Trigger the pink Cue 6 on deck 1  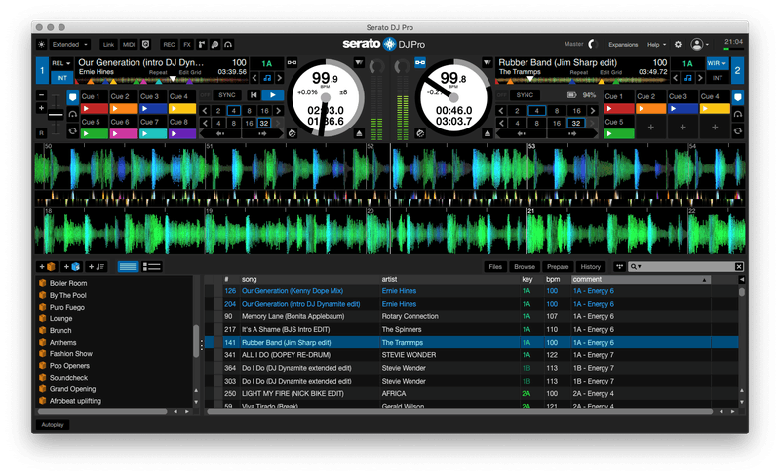[x=124, y=133]
